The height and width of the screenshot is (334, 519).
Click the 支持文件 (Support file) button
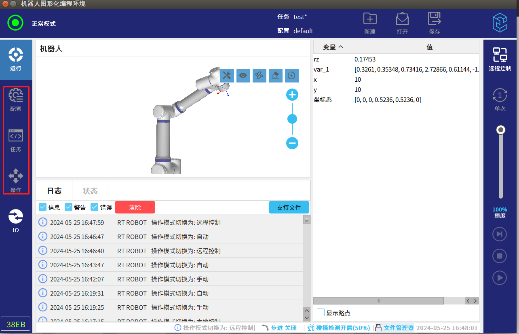(x=289, y=207)
